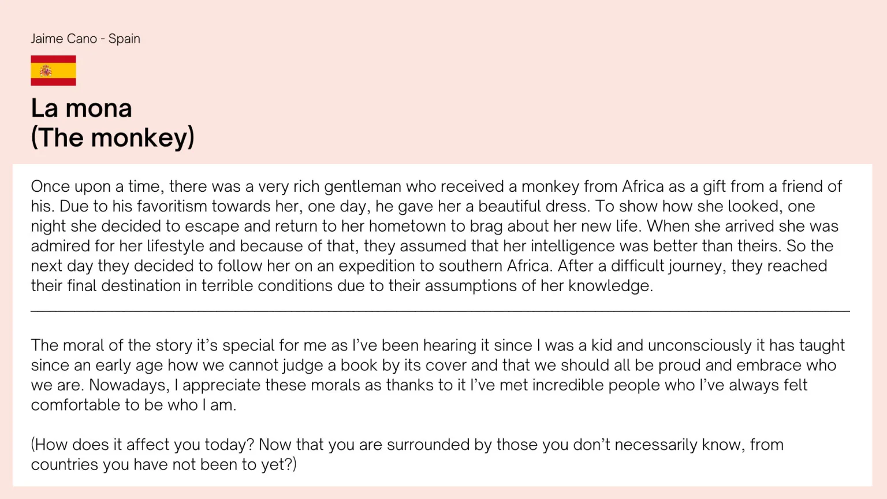Screen dimensions: 887x499
Task: Select the author line Jaime Cano - Spain
Action: pyautogui.click(x=85, y=39)
